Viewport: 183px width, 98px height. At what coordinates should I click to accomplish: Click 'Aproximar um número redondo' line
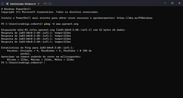(x=41, y=57)
